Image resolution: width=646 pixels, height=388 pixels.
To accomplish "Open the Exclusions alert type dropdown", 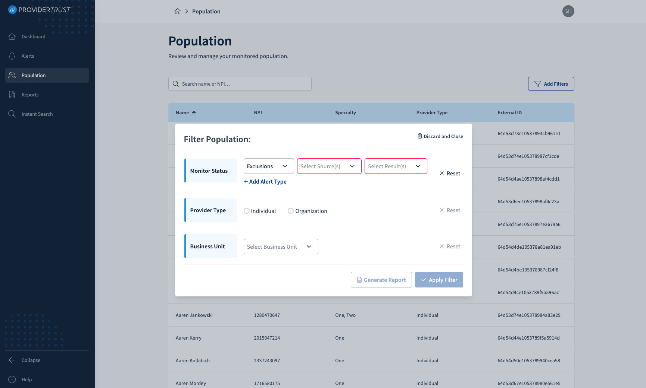I will (269, 166).
